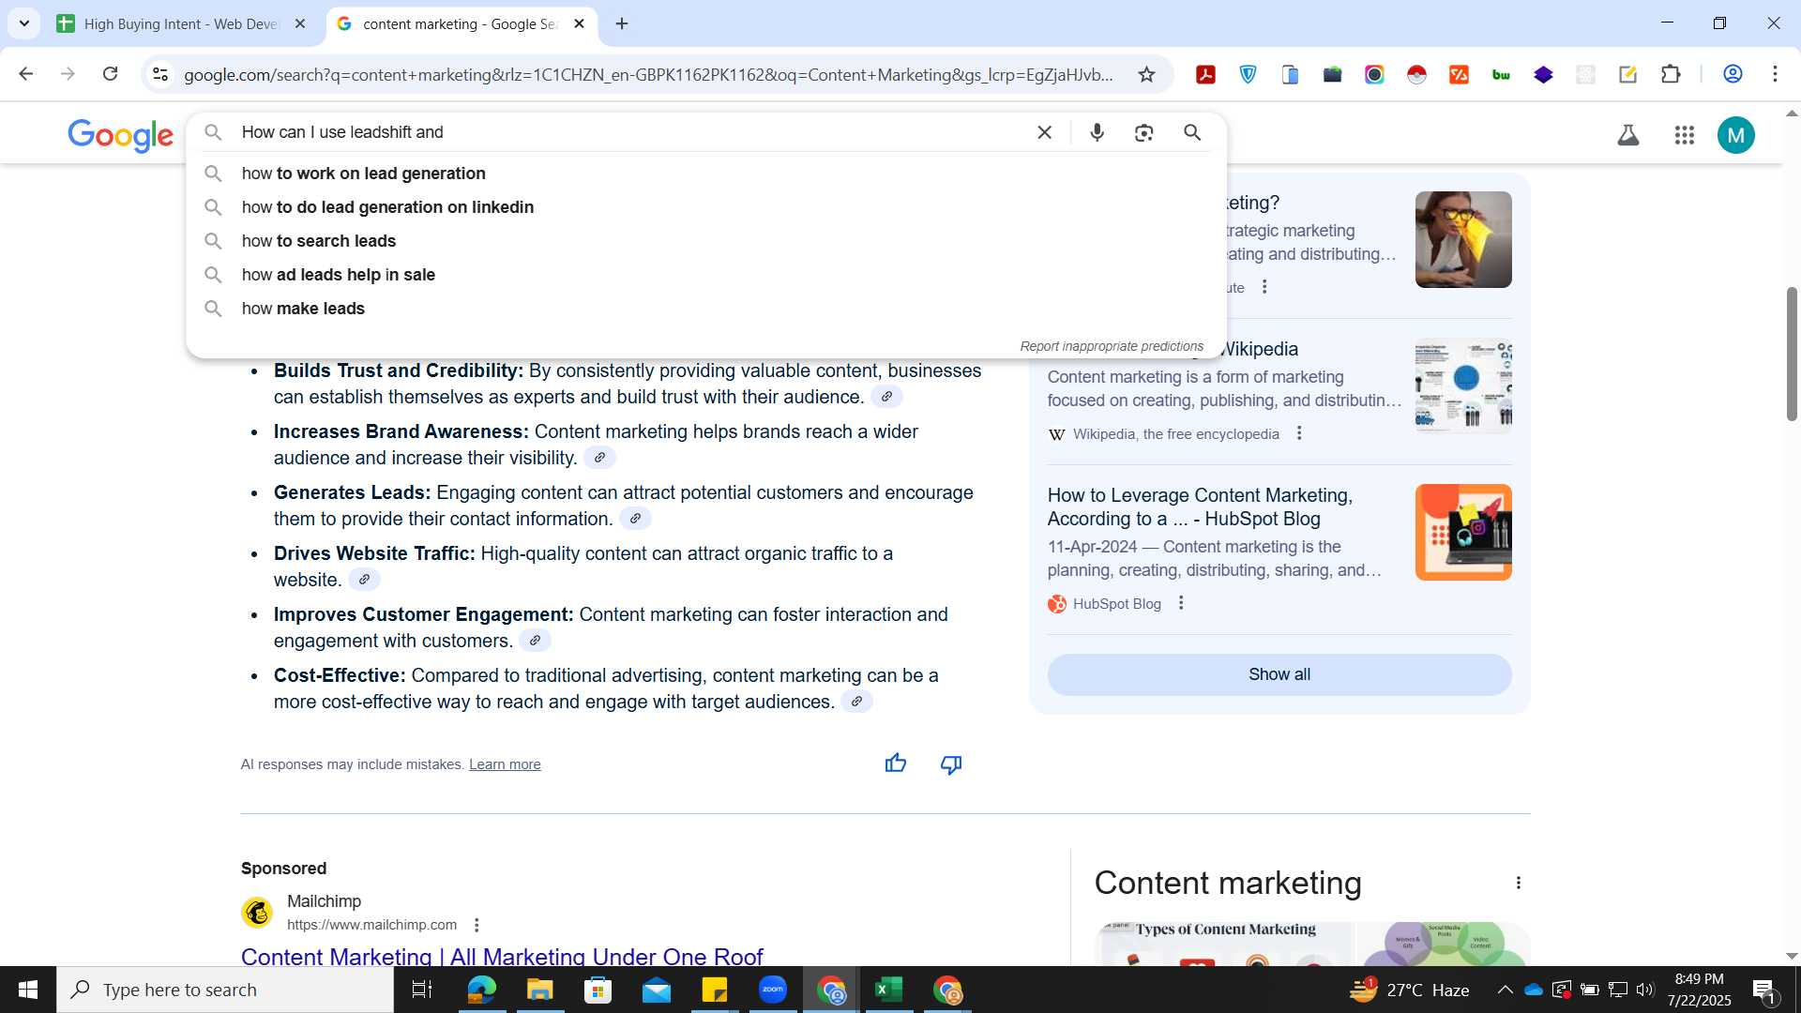The width and height of the screenshot is (1801, 1013).
Task: Open more options for Wikipedia result
Action: 1299,433
